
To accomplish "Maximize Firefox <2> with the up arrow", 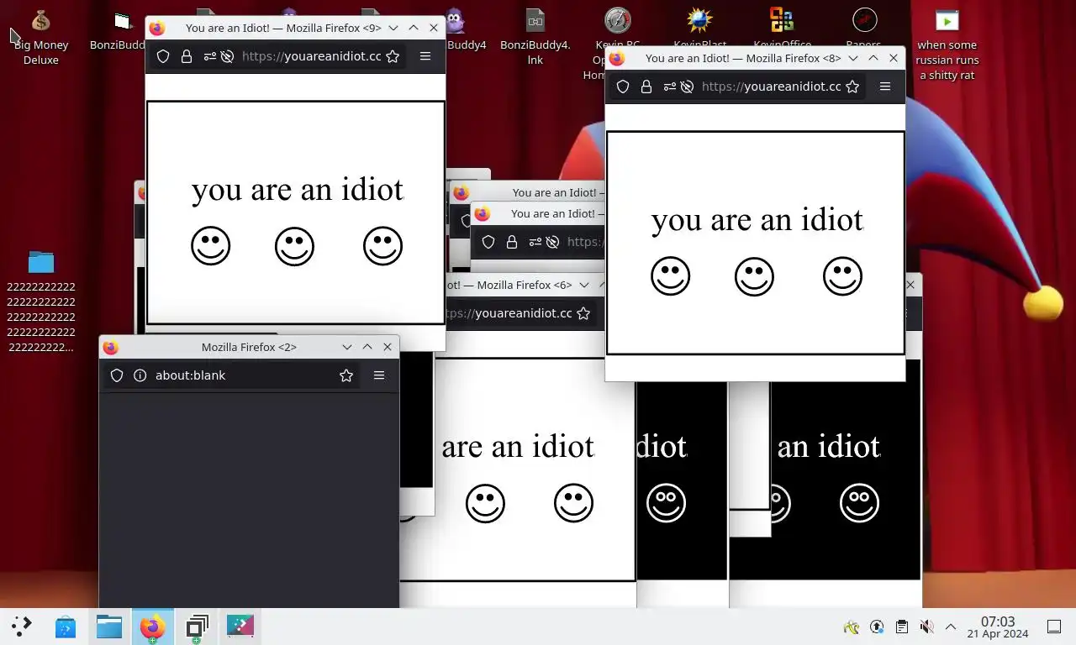I will tap(367, 347).
